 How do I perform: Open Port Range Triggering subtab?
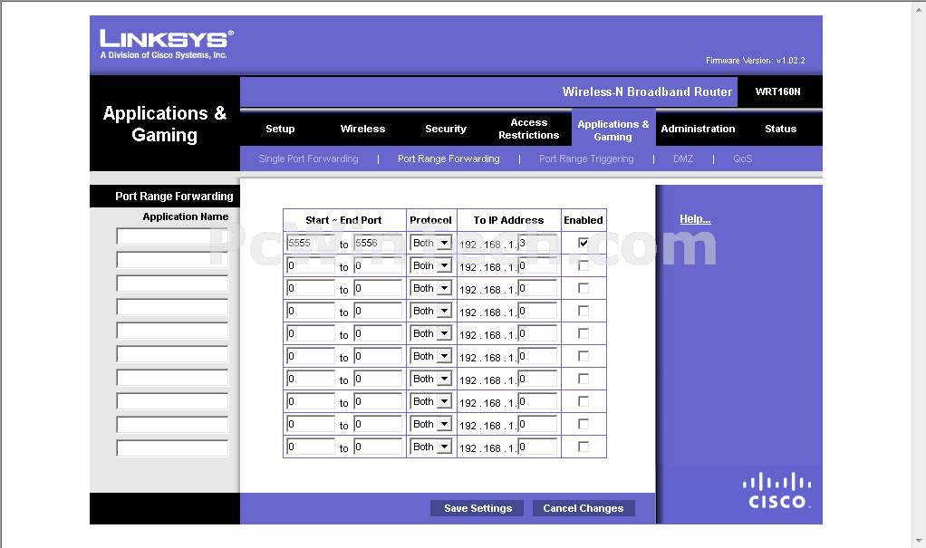[586, 159]
